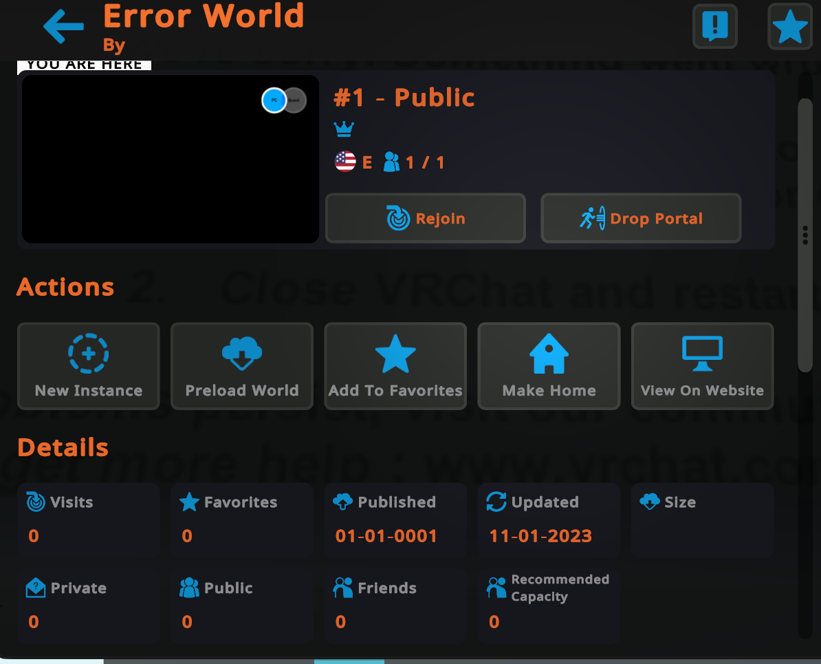Open View On Website action
This screenshot has width=821, height=664.
[702, 366]
